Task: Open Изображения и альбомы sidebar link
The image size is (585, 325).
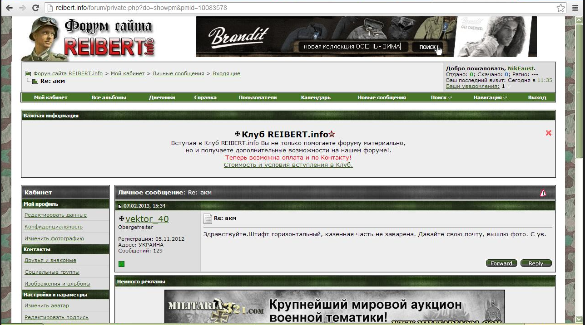Action: [57, 284]
